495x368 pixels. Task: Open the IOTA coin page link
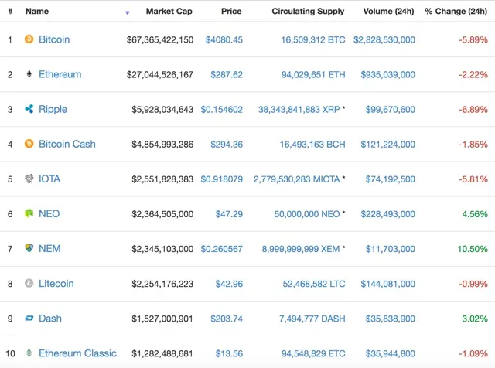49,179
